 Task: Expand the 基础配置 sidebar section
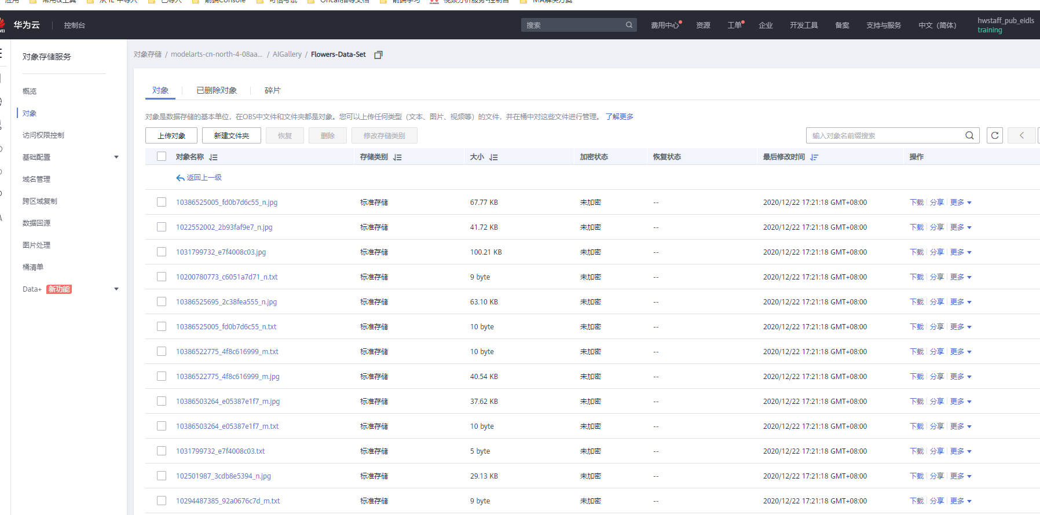tap(116, 157)
